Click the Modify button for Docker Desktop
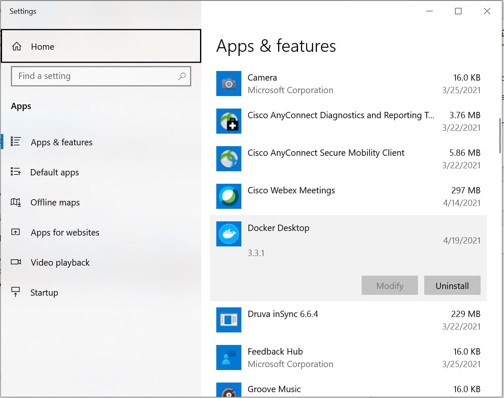This screenshot has width=504, height=398. 390,286
